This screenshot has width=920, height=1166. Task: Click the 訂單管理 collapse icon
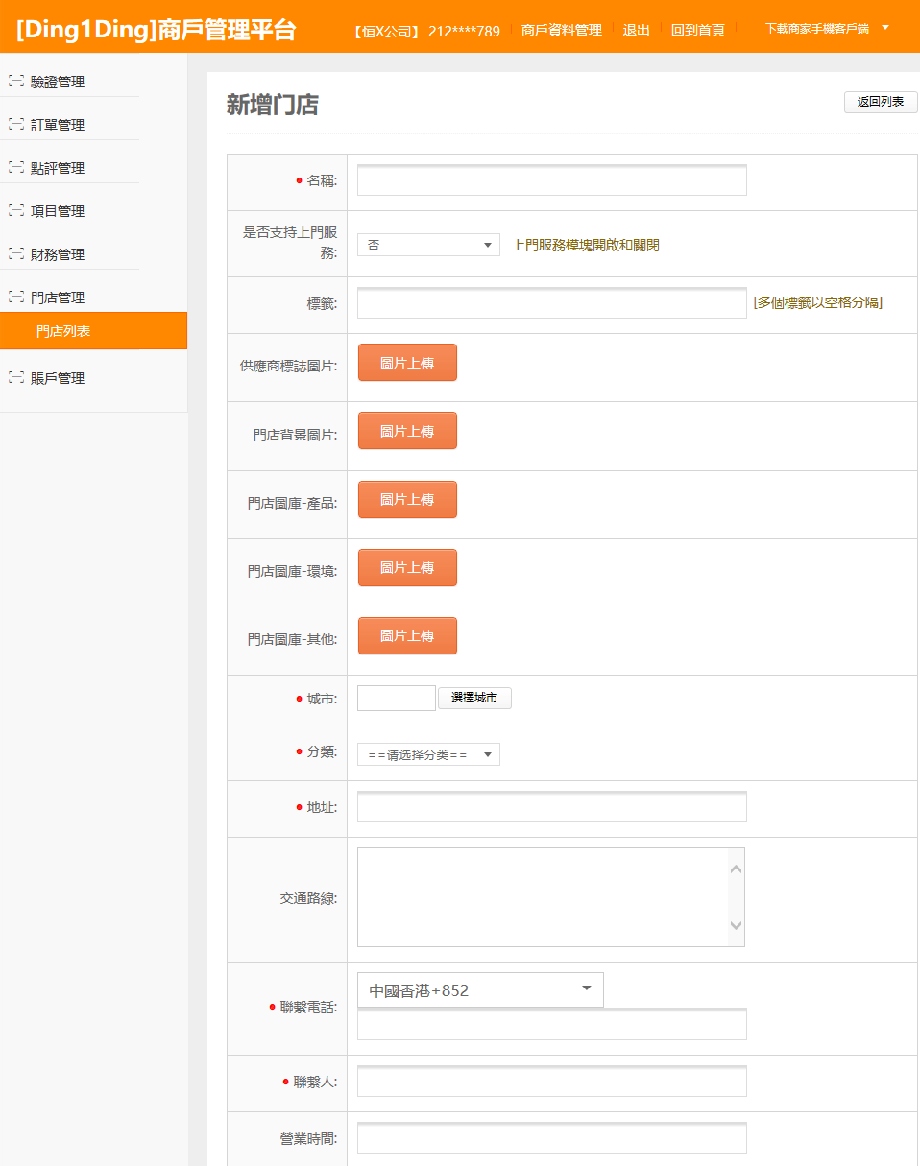[x=15, y=124]
